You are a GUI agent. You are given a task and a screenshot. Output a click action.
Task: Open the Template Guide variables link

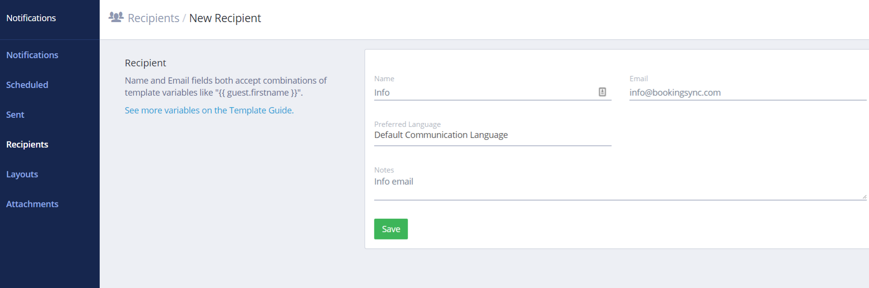(209, 111)
